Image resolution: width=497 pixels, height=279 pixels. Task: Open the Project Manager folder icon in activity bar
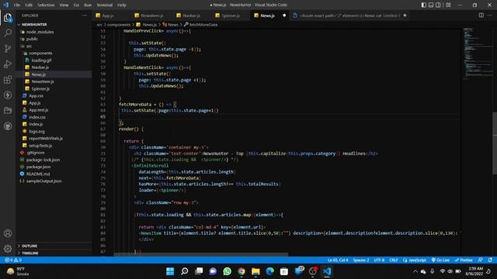[8, 110]
